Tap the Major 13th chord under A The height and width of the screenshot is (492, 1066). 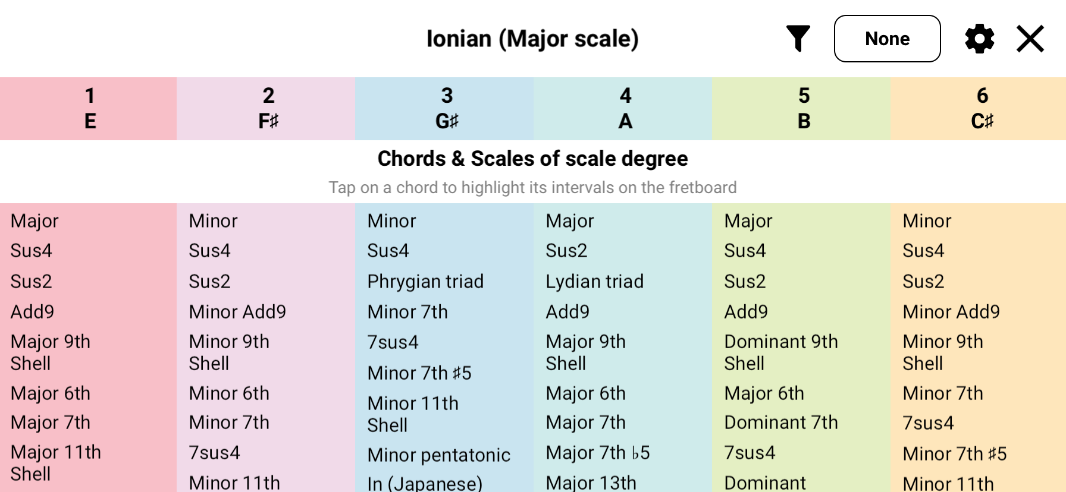click(x=591, y=482)
